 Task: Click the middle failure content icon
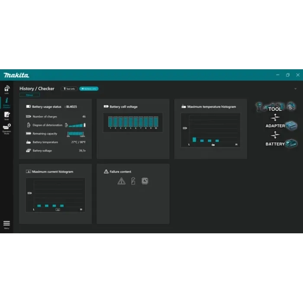133,181
